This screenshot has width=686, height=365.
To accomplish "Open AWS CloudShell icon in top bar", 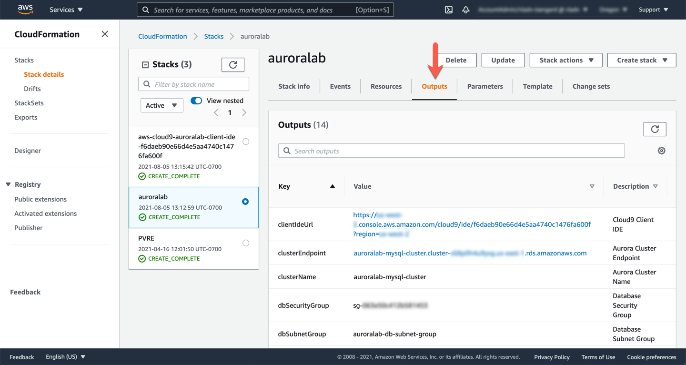I will pos(448,10).
